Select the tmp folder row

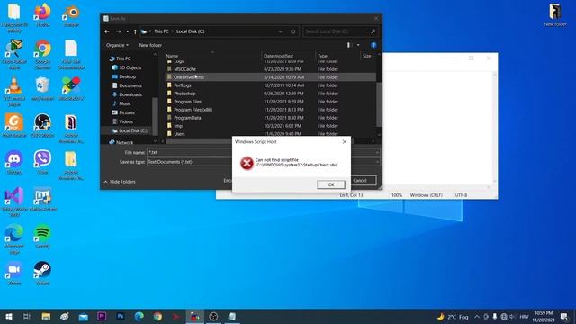tap(270, 126)
